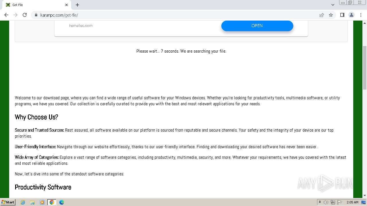The image size is (367, 206).
Task: Open a new browser tab
Action: tap(77, 5)
